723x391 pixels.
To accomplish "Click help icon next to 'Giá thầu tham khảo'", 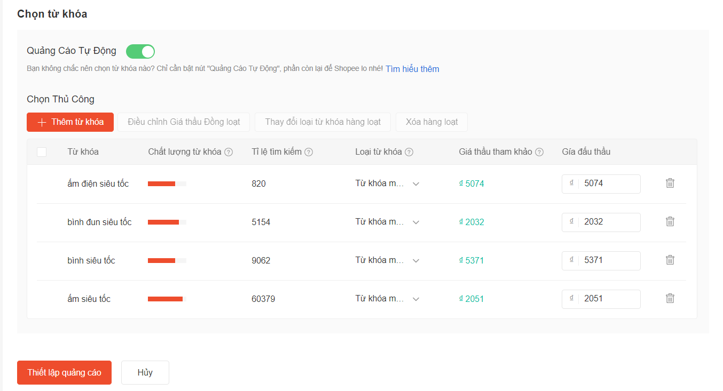I will 539,152.
